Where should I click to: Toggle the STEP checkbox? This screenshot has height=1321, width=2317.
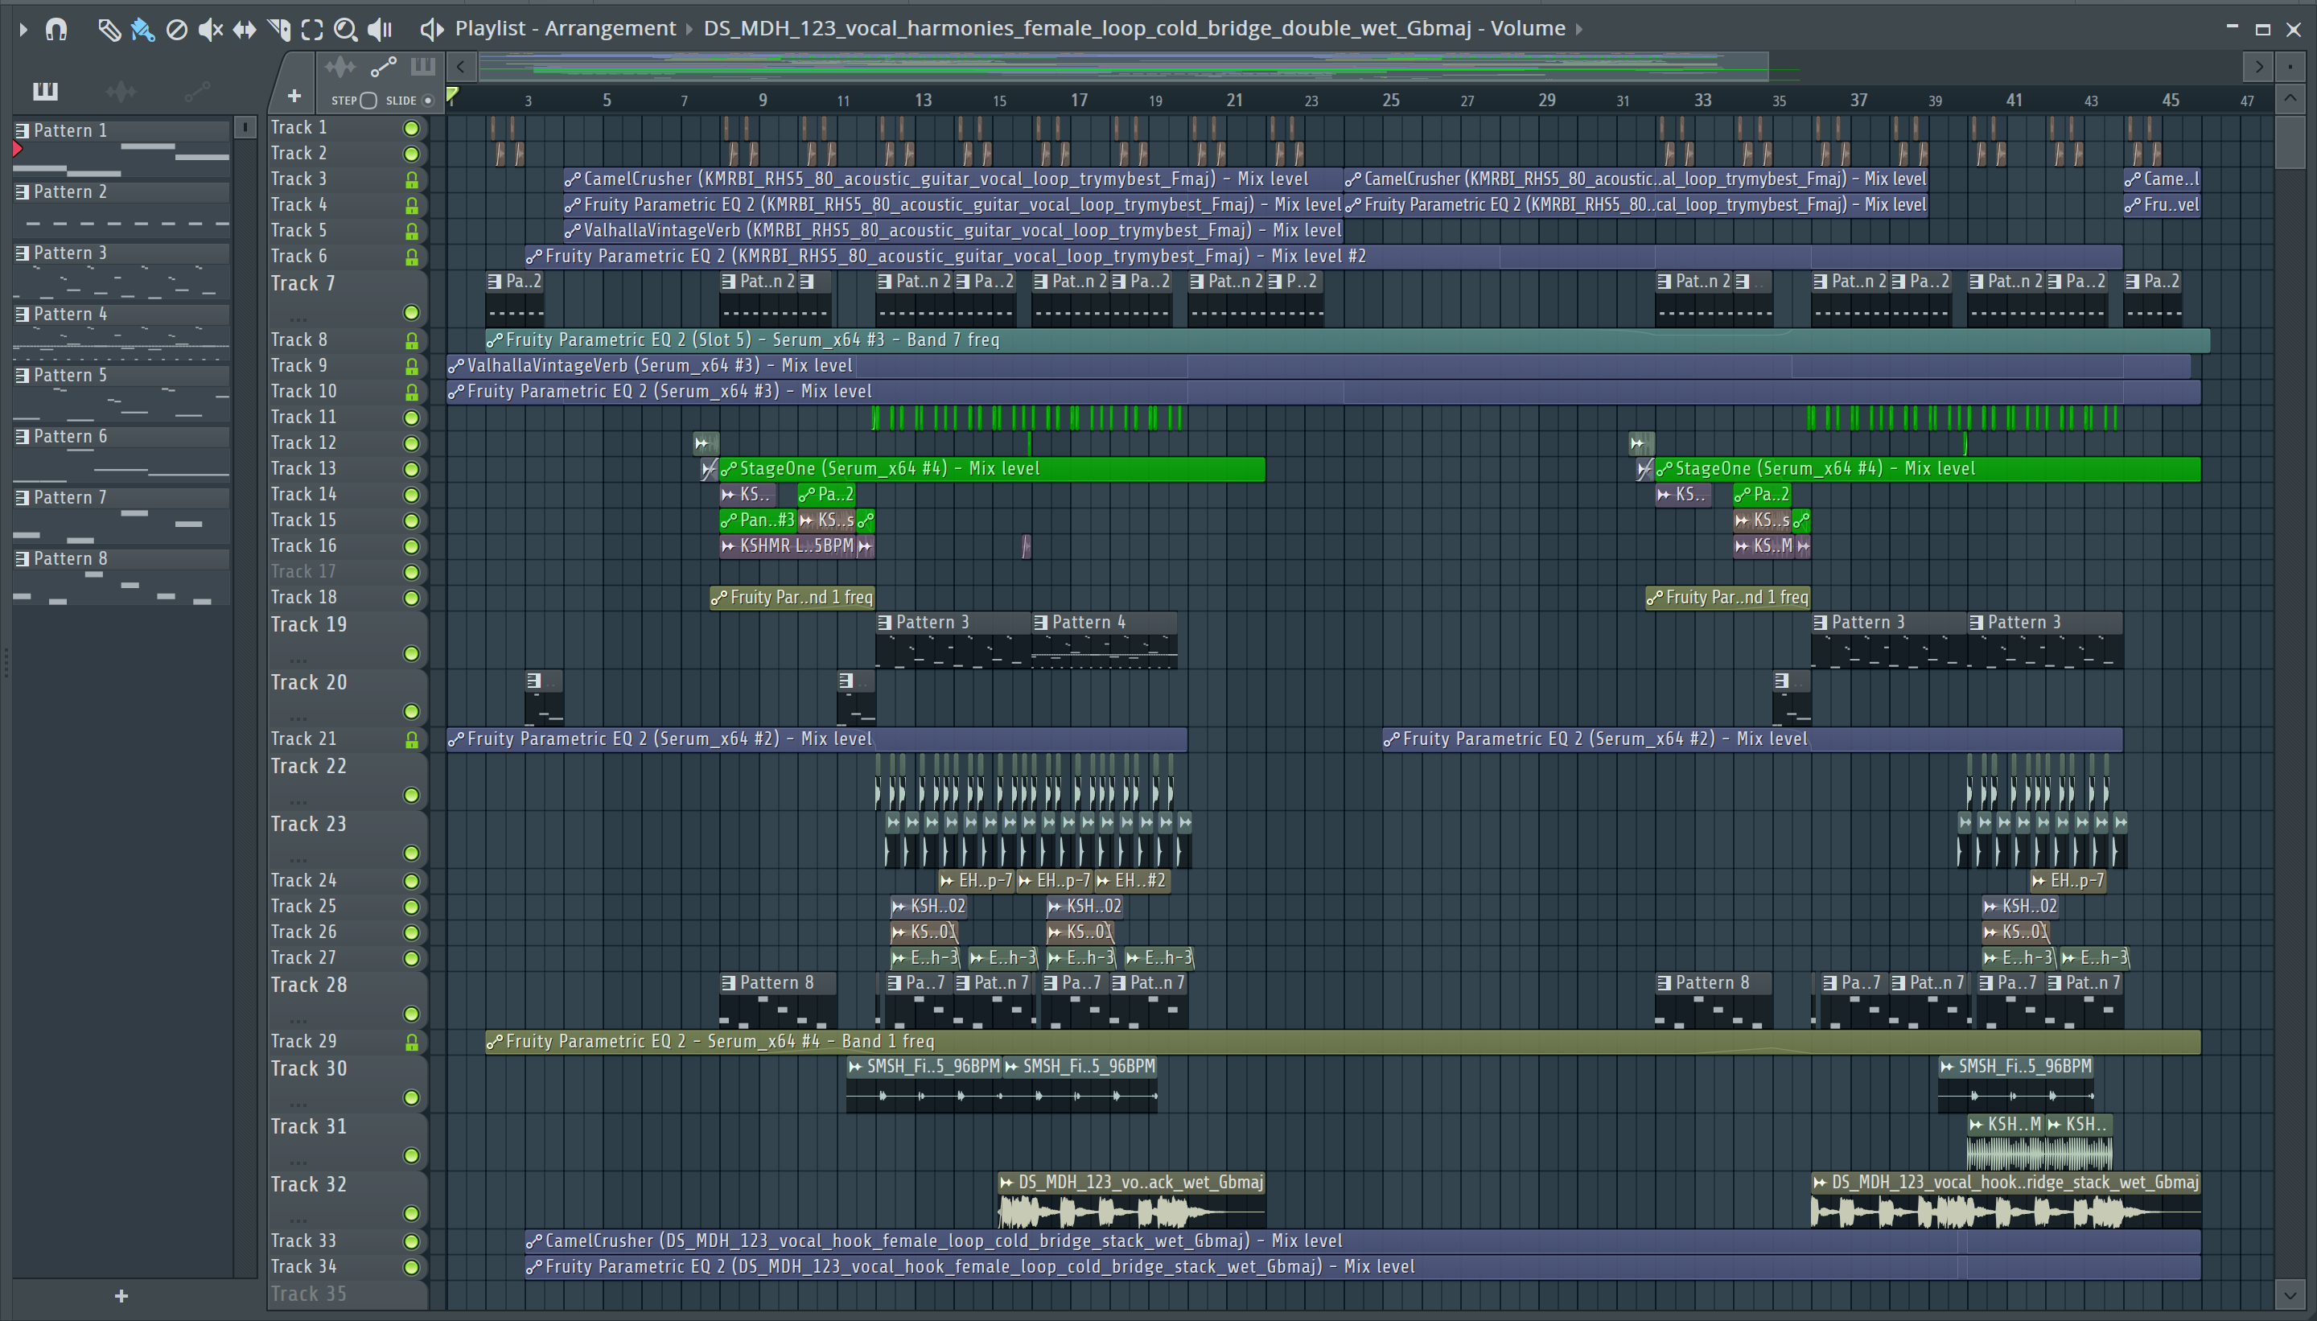(368, 101)
